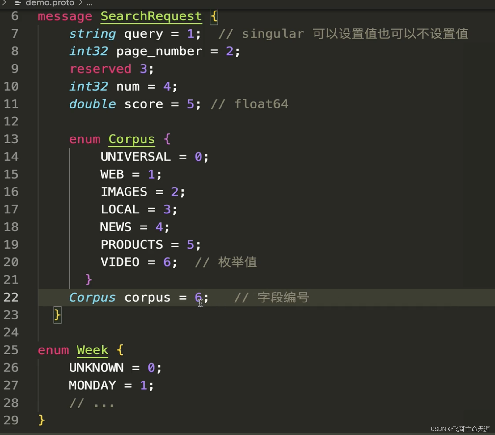The image size is (495, 435).
Task: Click the highlighted closing brace on line 23
Action: tap(57, 315)
